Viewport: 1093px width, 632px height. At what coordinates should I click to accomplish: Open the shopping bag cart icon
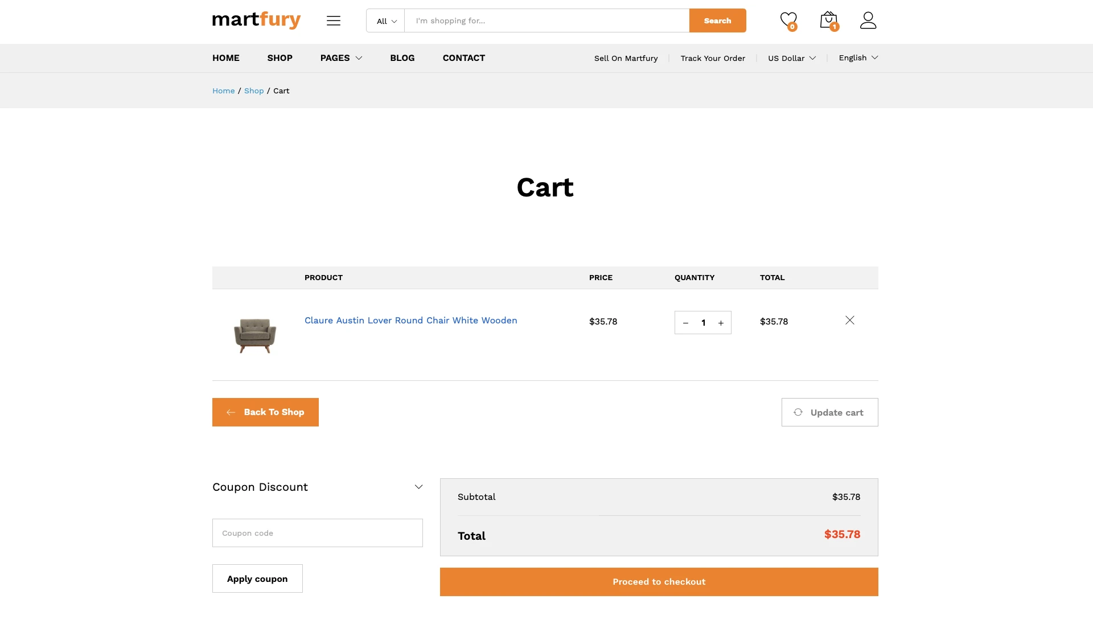click(828, 20)
